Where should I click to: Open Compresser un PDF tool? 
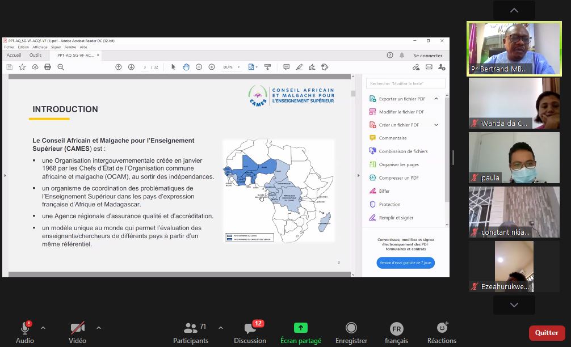[398, 178]
